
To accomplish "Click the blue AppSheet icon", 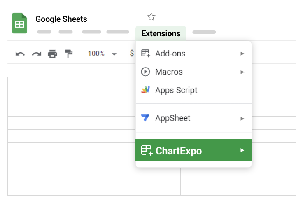I will [145, 118].
